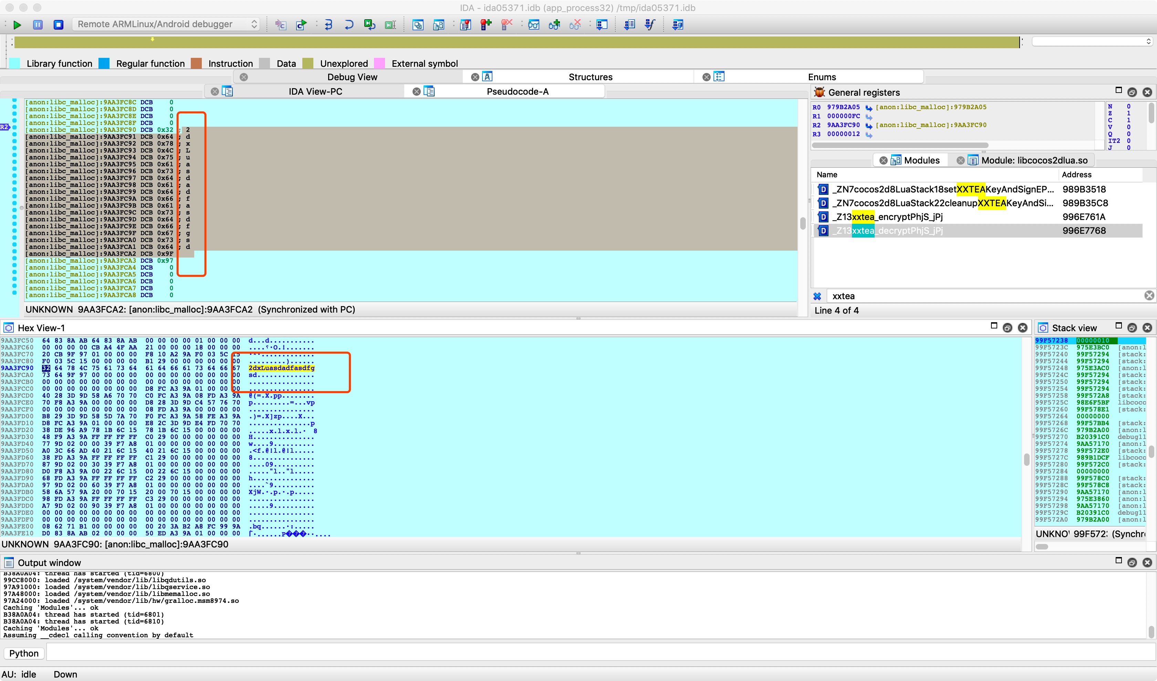Close the xxtea filter bar
The image size is (1157, 681).
tap(817, 296)
